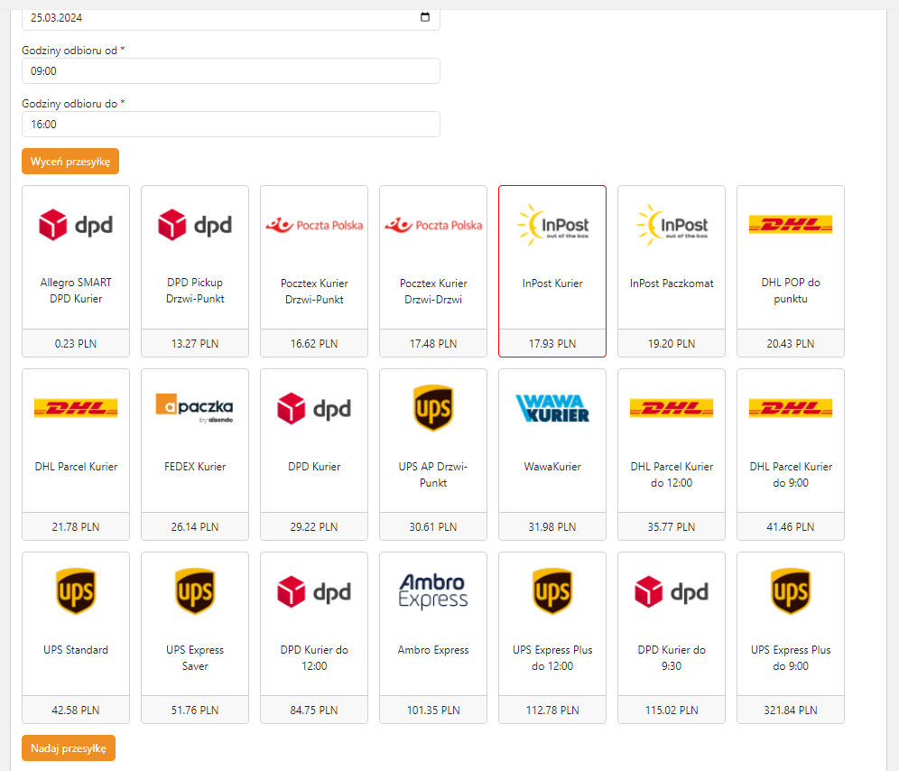Choose Pocztex Kurier Drzwi-Drzwi Poczta Polska logo

coord(433,225)
